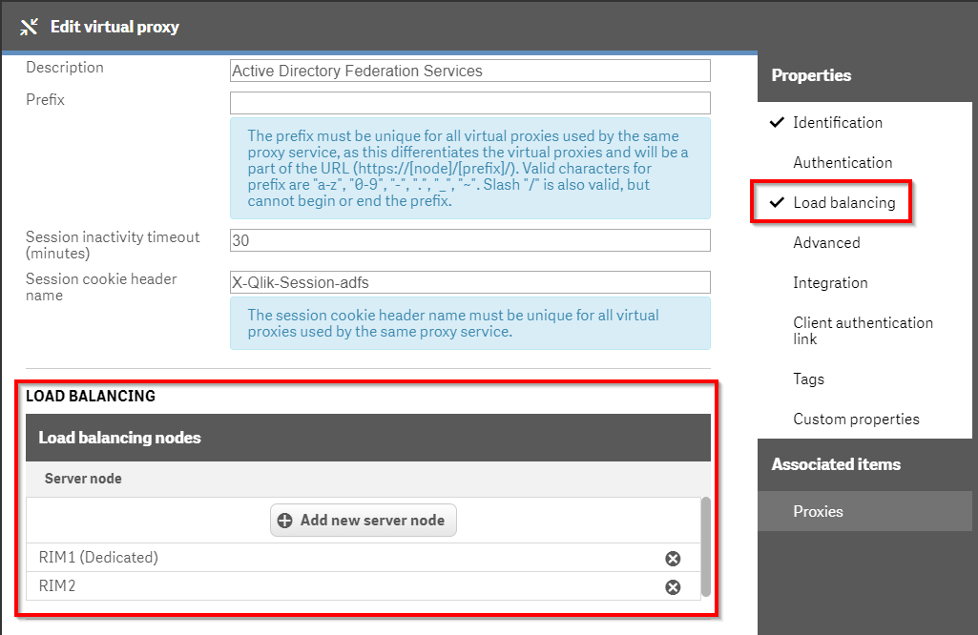The width and height of the screenshot is (978, 635).
Task: Click plus icon on Add new server node
Action: click(284, 521)
